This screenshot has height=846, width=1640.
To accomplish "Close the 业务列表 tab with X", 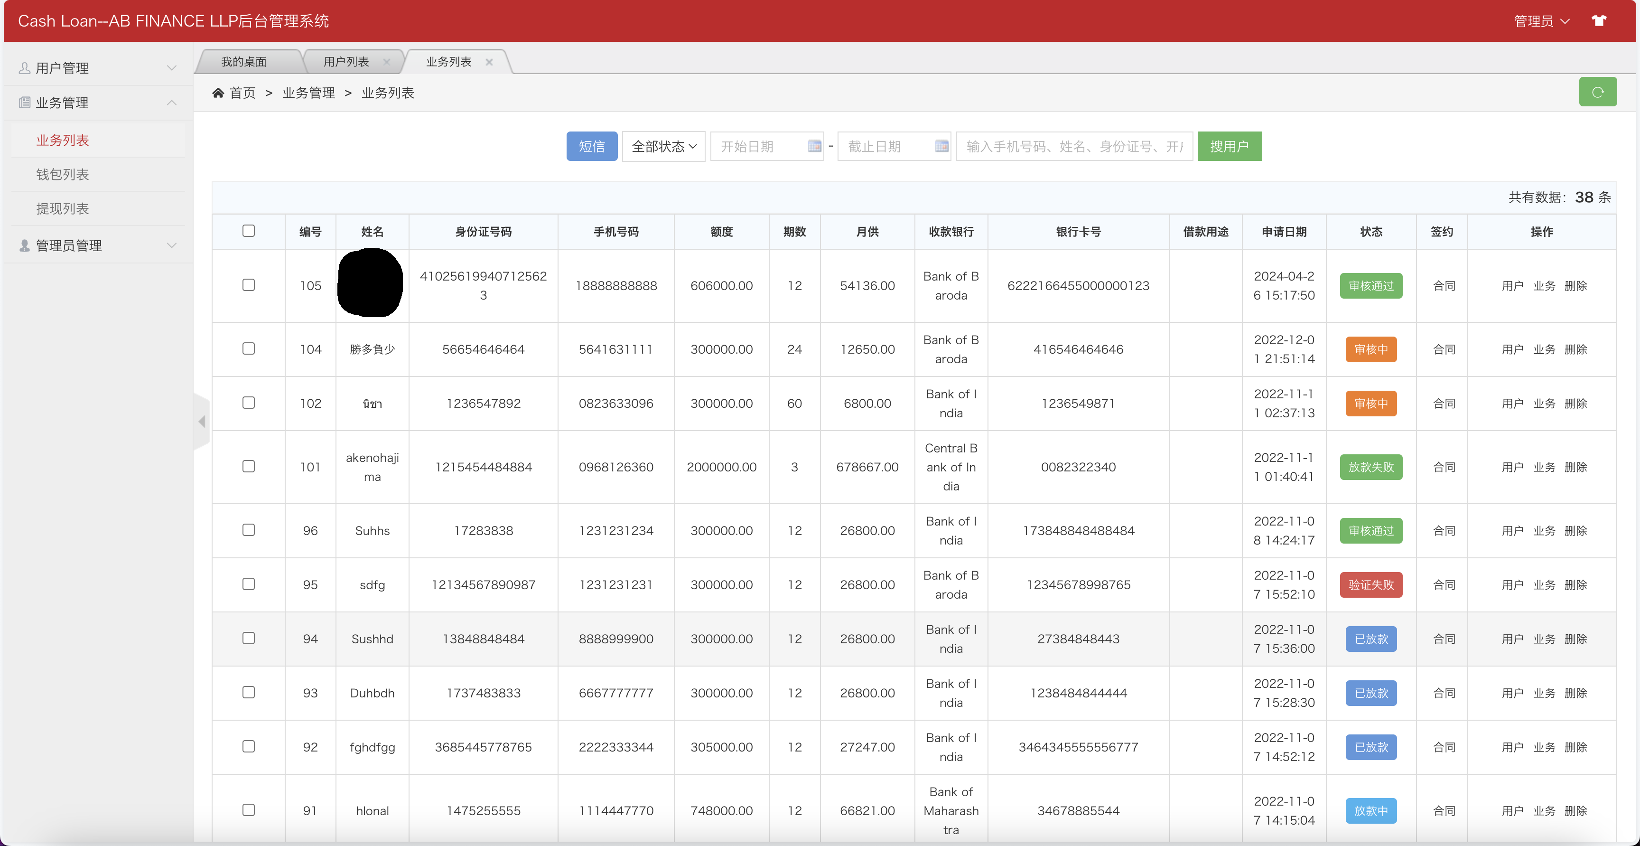I will [489, 62].
